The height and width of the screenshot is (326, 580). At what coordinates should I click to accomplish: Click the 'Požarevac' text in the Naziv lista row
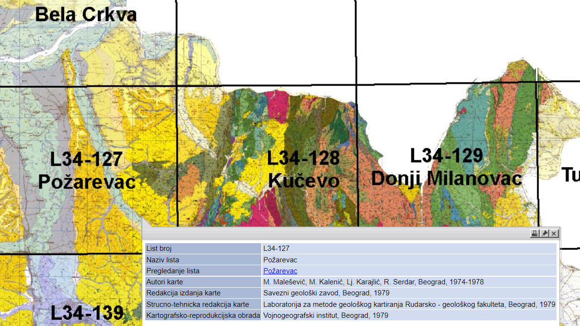tap(280, 260)
